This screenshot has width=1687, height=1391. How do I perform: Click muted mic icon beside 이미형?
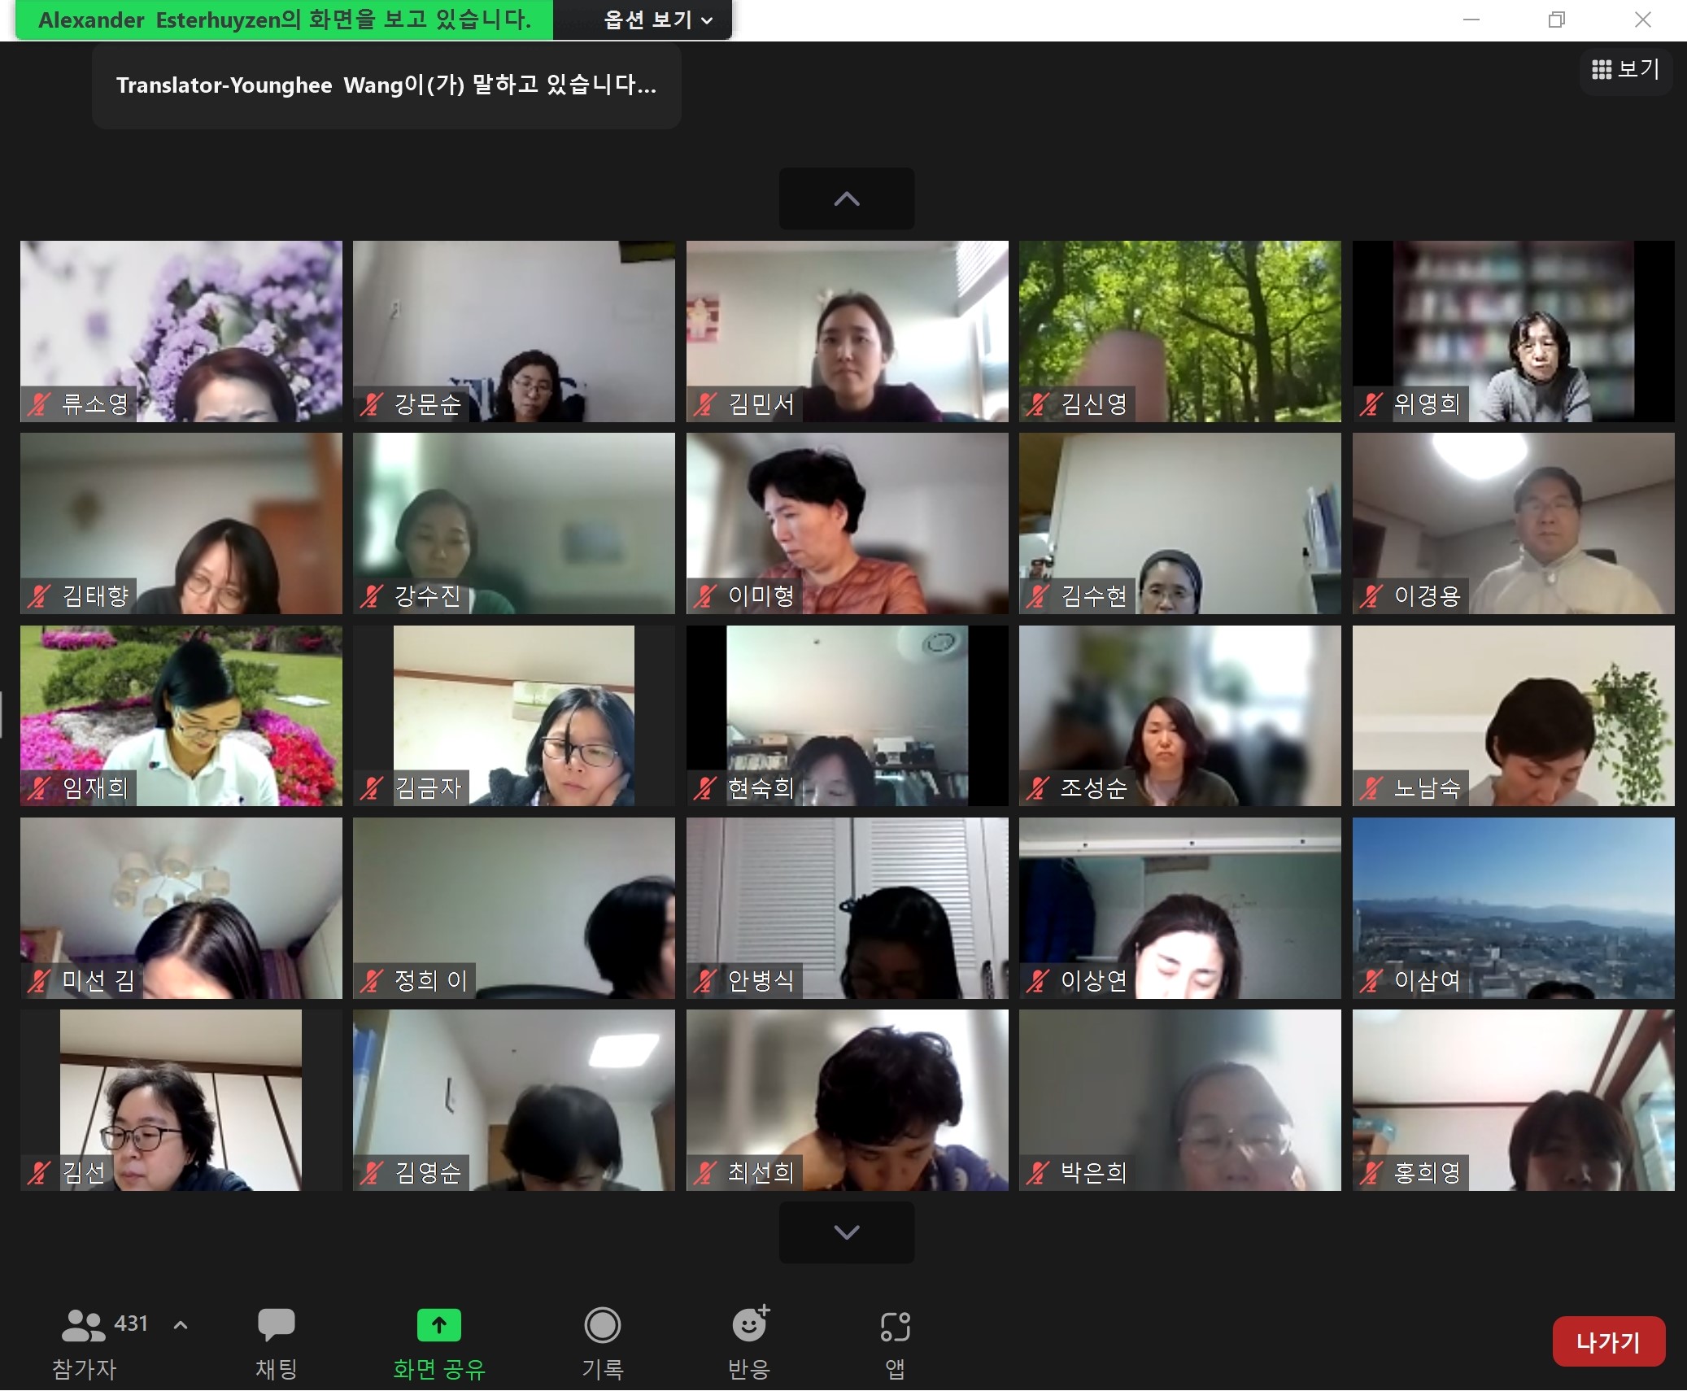click(705, 596)
